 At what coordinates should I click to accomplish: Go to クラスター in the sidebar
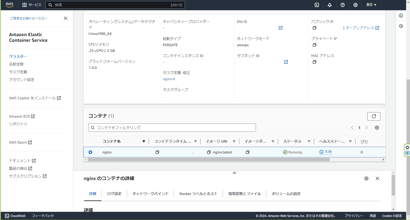tap(18, 56)
